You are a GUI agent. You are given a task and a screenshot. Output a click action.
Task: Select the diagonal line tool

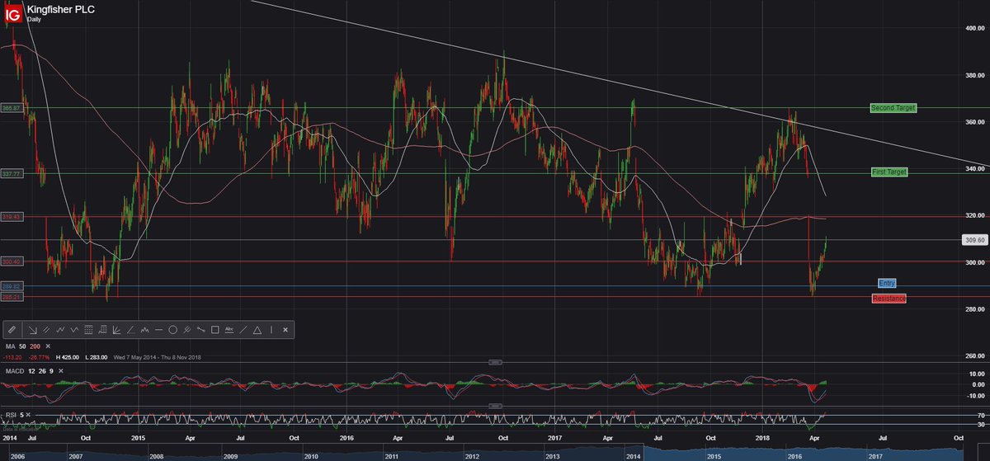click(243, 330)
